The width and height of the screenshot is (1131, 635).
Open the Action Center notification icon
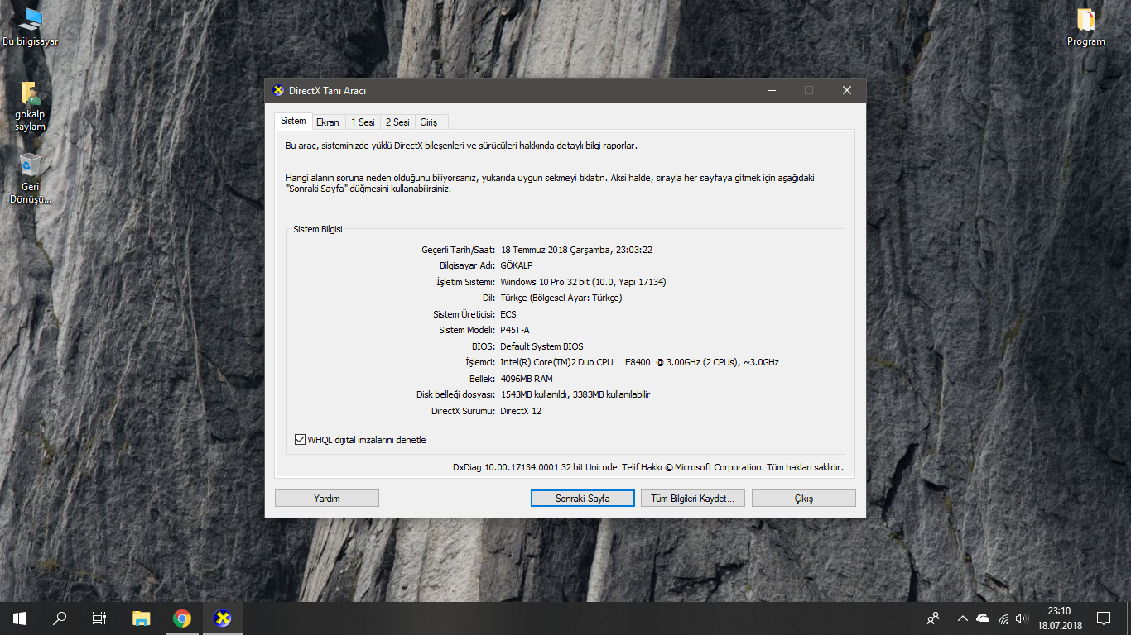[x=1104, y=618]
